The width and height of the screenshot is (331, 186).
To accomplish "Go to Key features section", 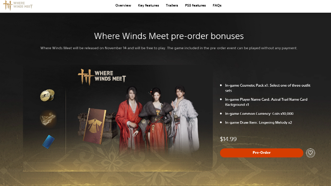I will 148,5.
